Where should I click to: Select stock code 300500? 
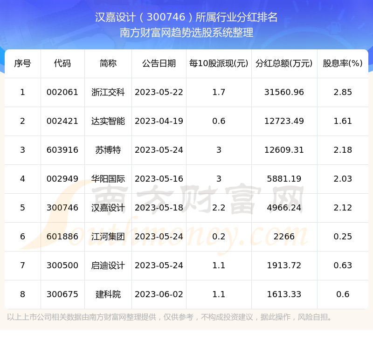click(x=62, y=265)
